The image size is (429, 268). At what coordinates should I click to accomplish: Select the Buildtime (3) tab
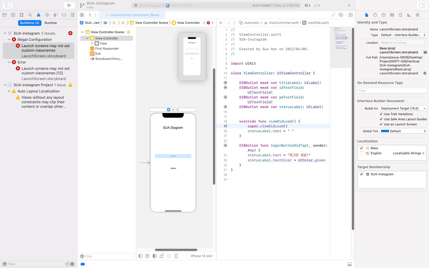[x=30, y=23]
